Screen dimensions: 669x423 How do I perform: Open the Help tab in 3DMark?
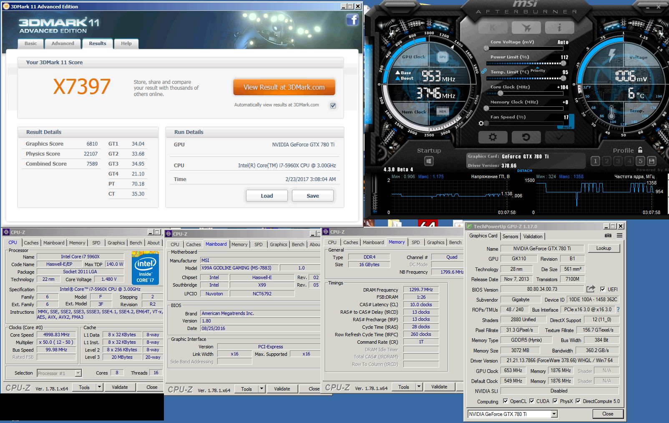coord(126,43)
